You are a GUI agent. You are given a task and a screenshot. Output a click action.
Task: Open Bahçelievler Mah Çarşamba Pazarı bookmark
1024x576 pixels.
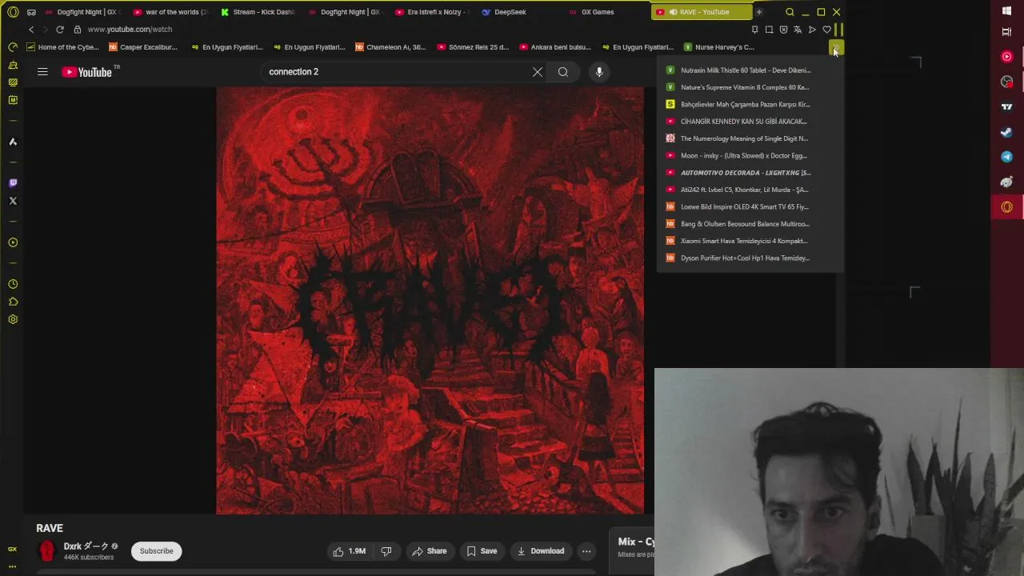pos(750,105)
